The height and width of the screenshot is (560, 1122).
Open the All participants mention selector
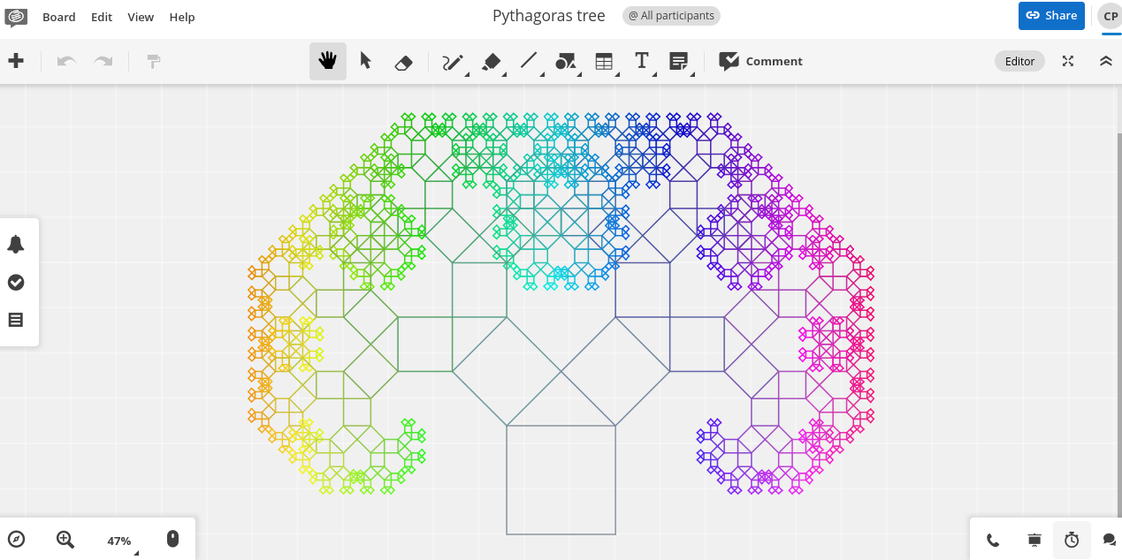[671, 16]
